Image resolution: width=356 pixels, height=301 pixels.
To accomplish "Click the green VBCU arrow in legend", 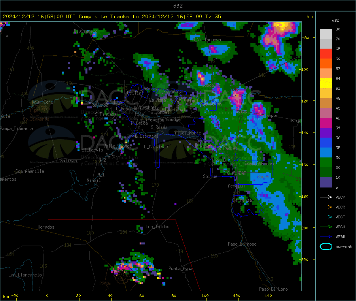I will [x=326, y=227].
